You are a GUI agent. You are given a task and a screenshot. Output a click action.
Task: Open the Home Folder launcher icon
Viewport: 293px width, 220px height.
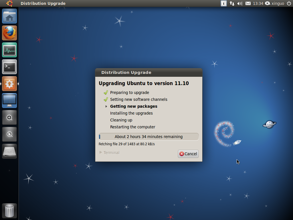(x=9, y=16)
